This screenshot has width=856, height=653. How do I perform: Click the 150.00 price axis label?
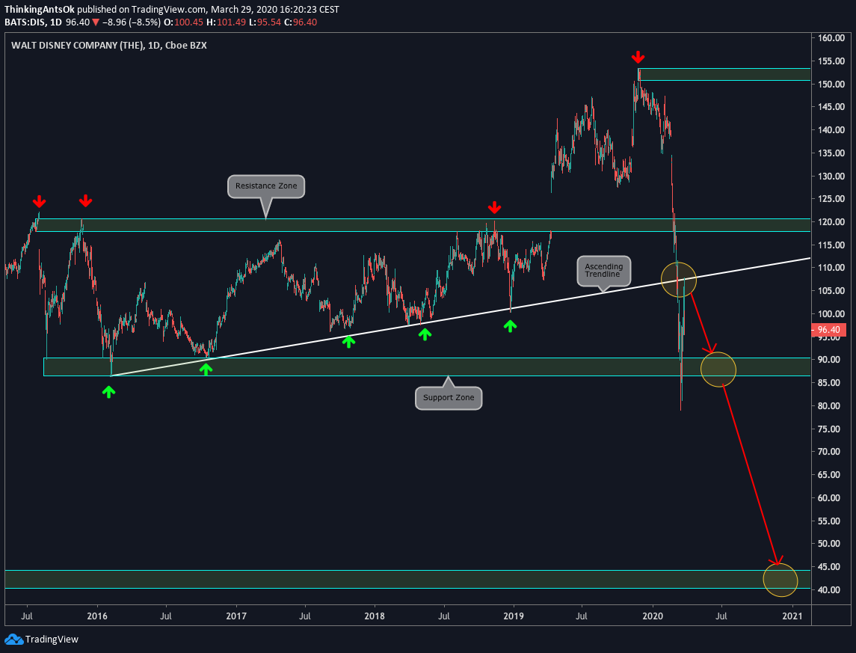click(x=831, y=84)
